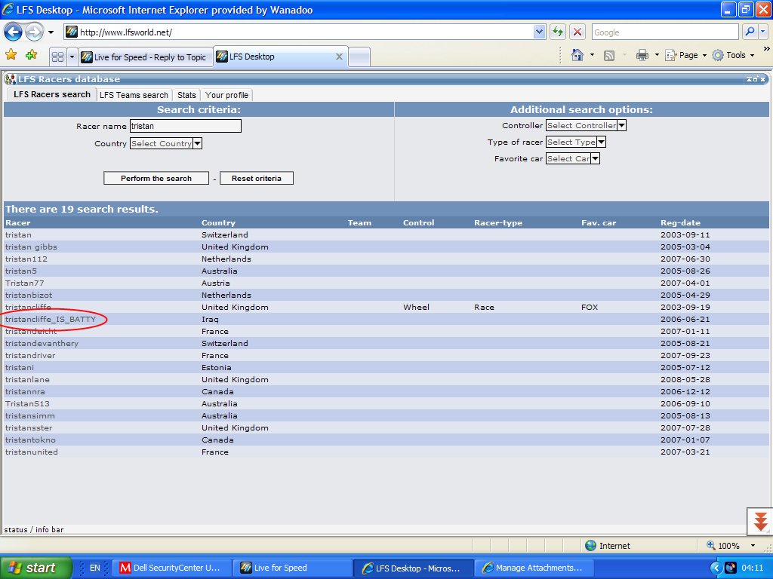Open the Favorites Center star icon
The width and height of the screenshot is (773, 579).
11,55
